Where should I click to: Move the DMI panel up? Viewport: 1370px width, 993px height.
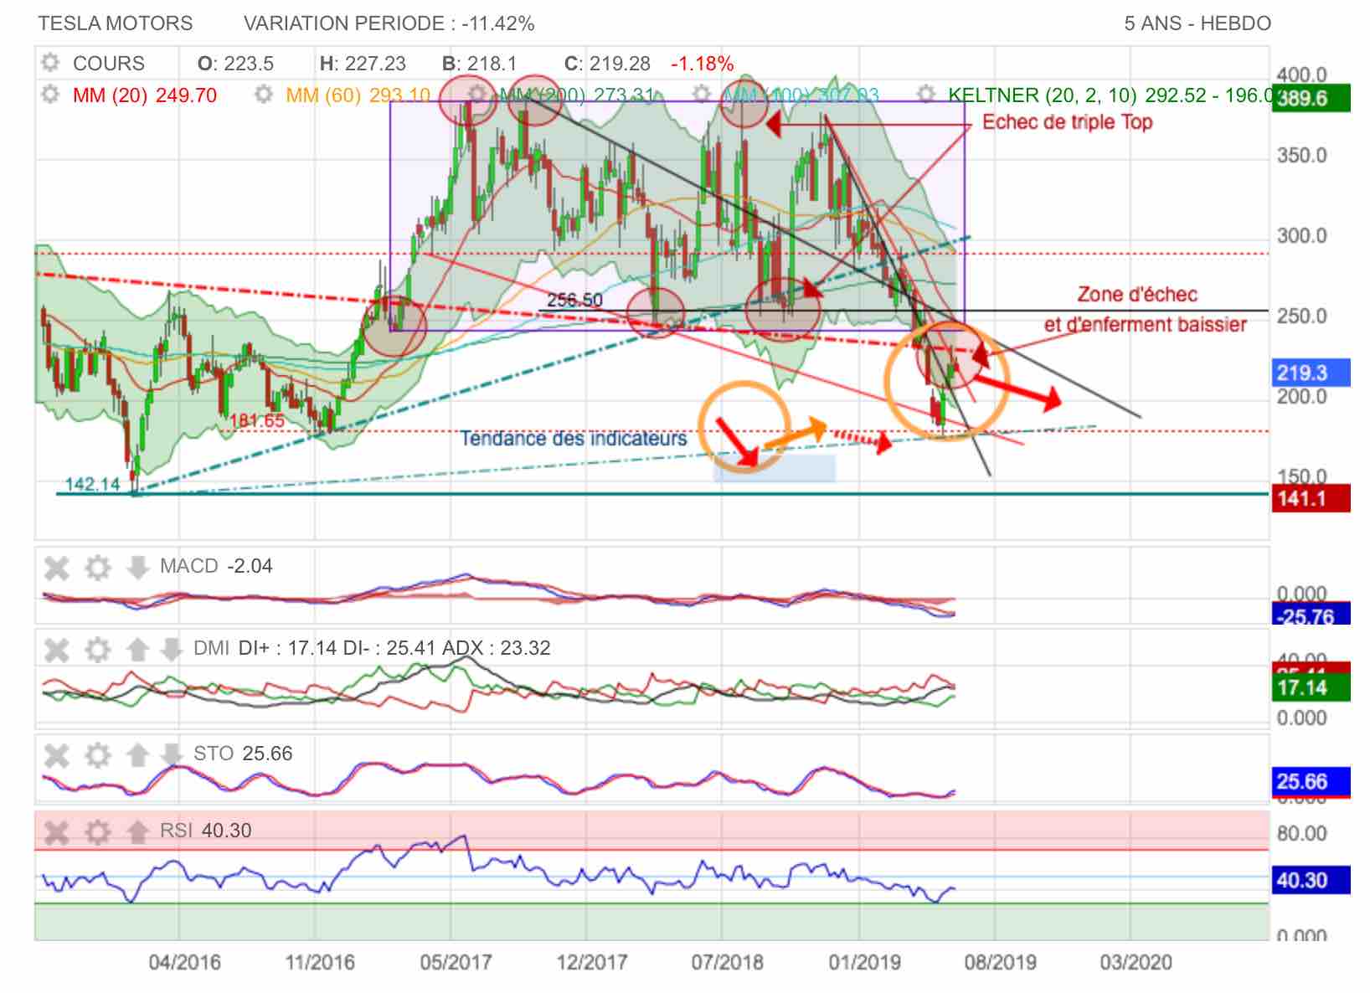tap(137, 650)
